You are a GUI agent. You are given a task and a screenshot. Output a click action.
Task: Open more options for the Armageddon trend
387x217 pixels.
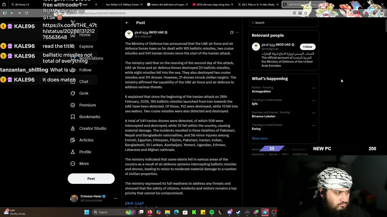314,88
